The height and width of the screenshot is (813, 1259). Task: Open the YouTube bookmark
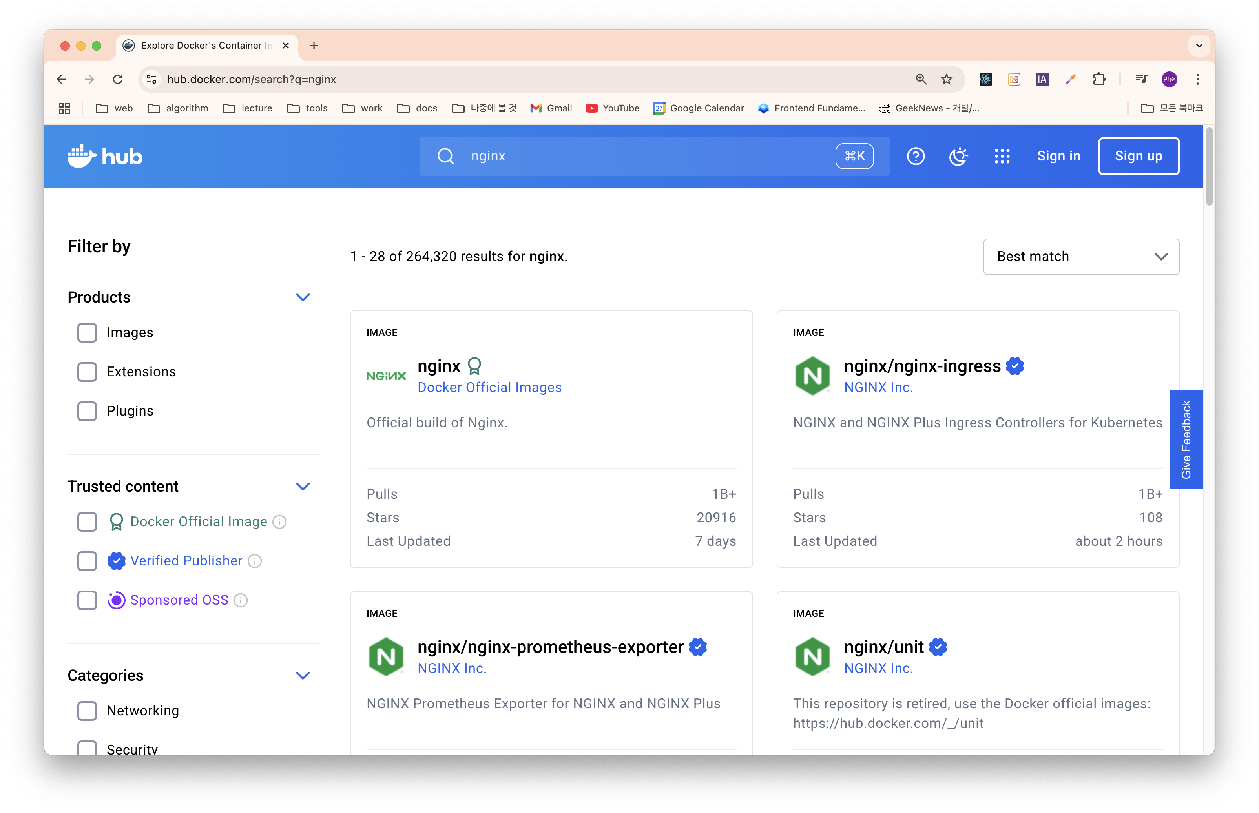click(612, 108)
